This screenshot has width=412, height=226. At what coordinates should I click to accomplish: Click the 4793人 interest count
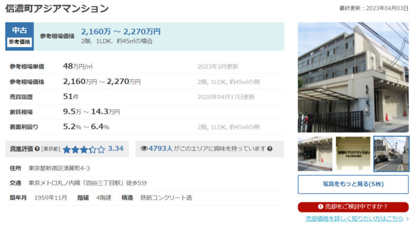pyautogui.click(x=161, y=149)
